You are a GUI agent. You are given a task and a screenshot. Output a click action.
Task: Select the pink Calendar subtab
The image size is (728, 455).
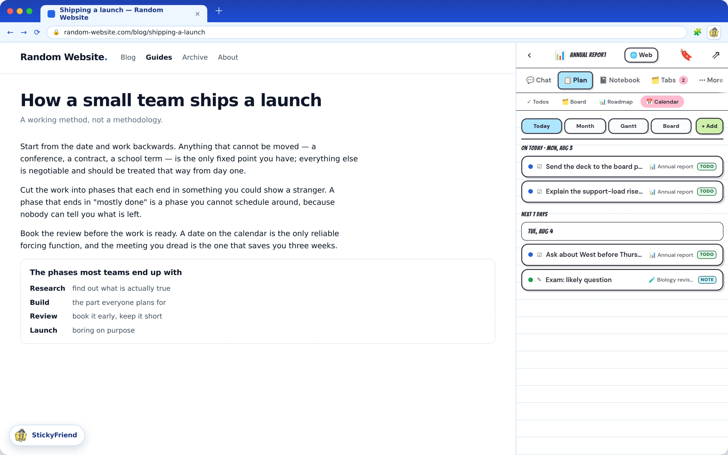(662, 102)
